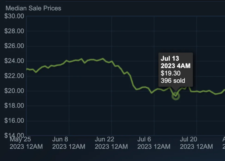
Task: Click the $28.00 y-axis label
Action: (x=14, y=31)
